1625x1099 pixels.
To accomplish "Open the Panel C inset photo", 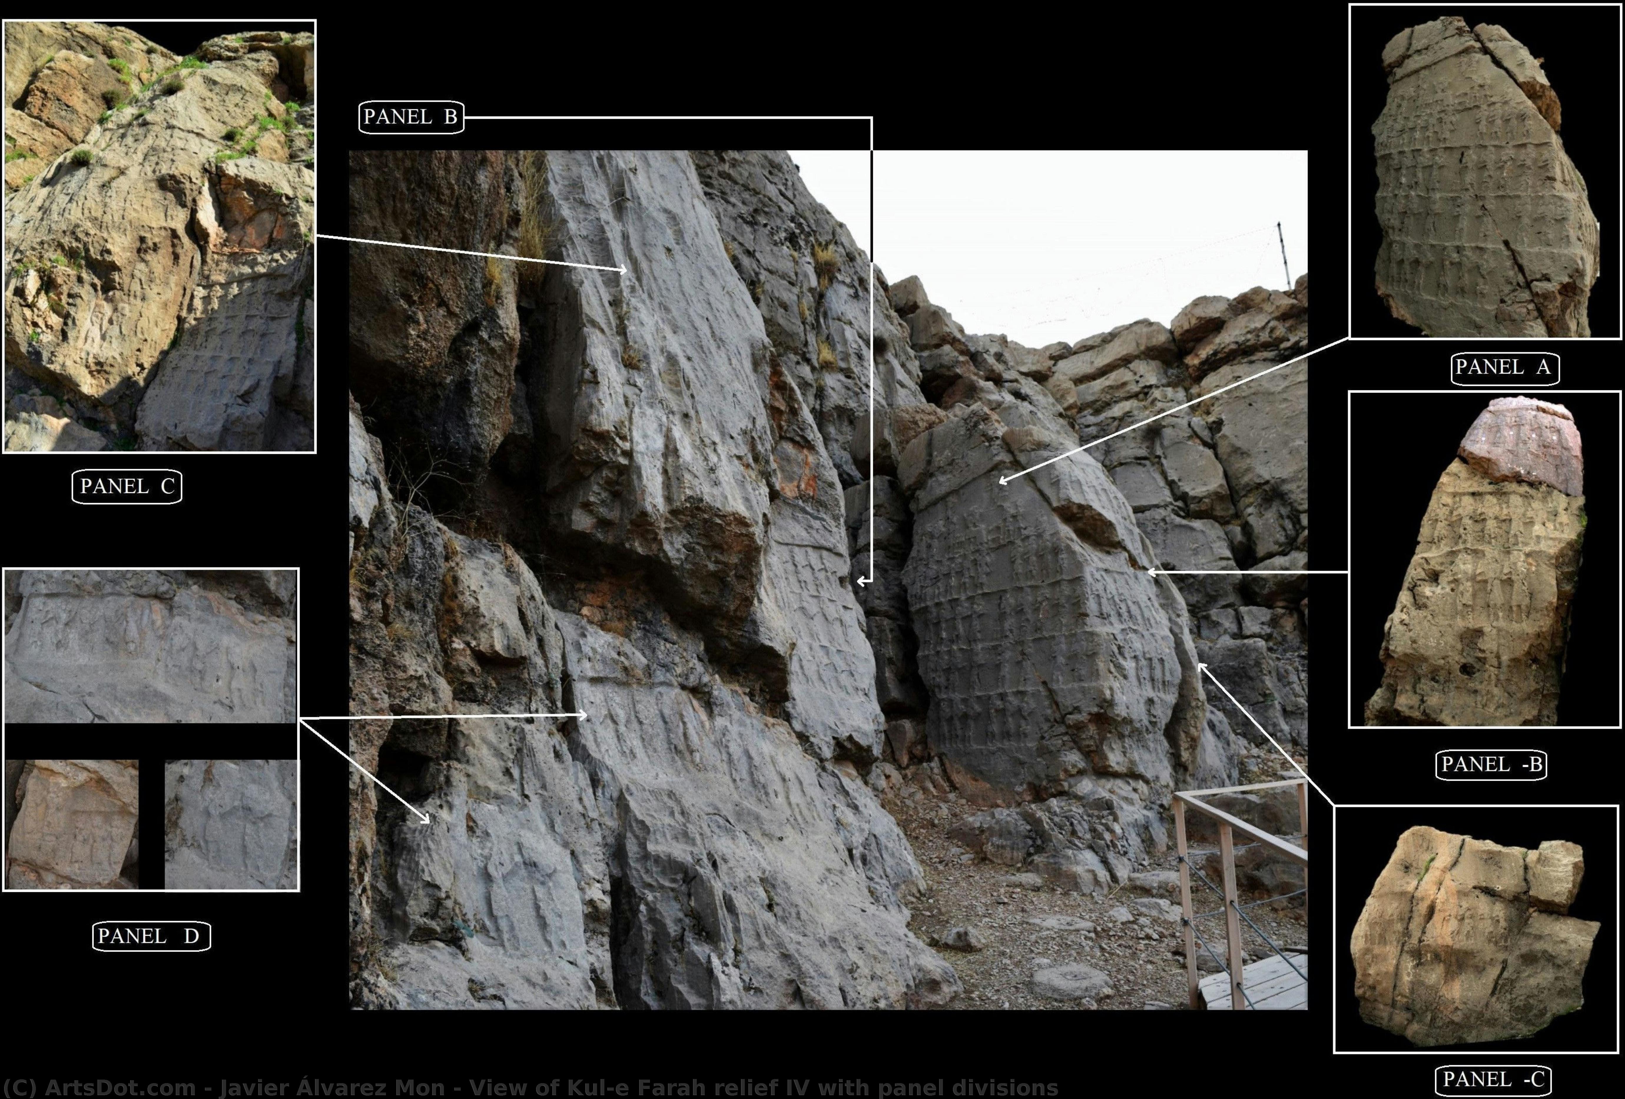I will [160, 236].
